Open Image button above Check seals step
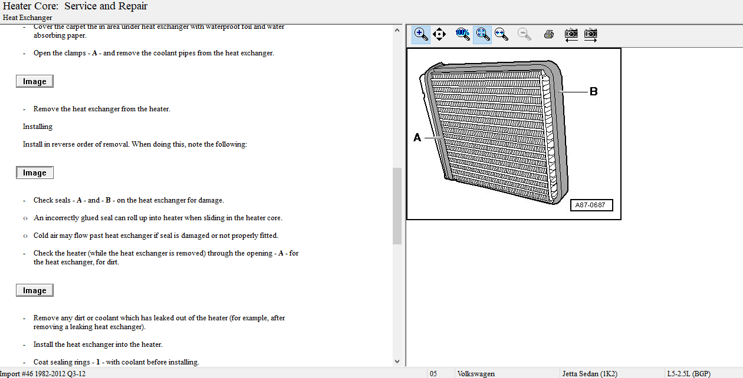This screenshot has width=743, height=378. tap(35, 173)
